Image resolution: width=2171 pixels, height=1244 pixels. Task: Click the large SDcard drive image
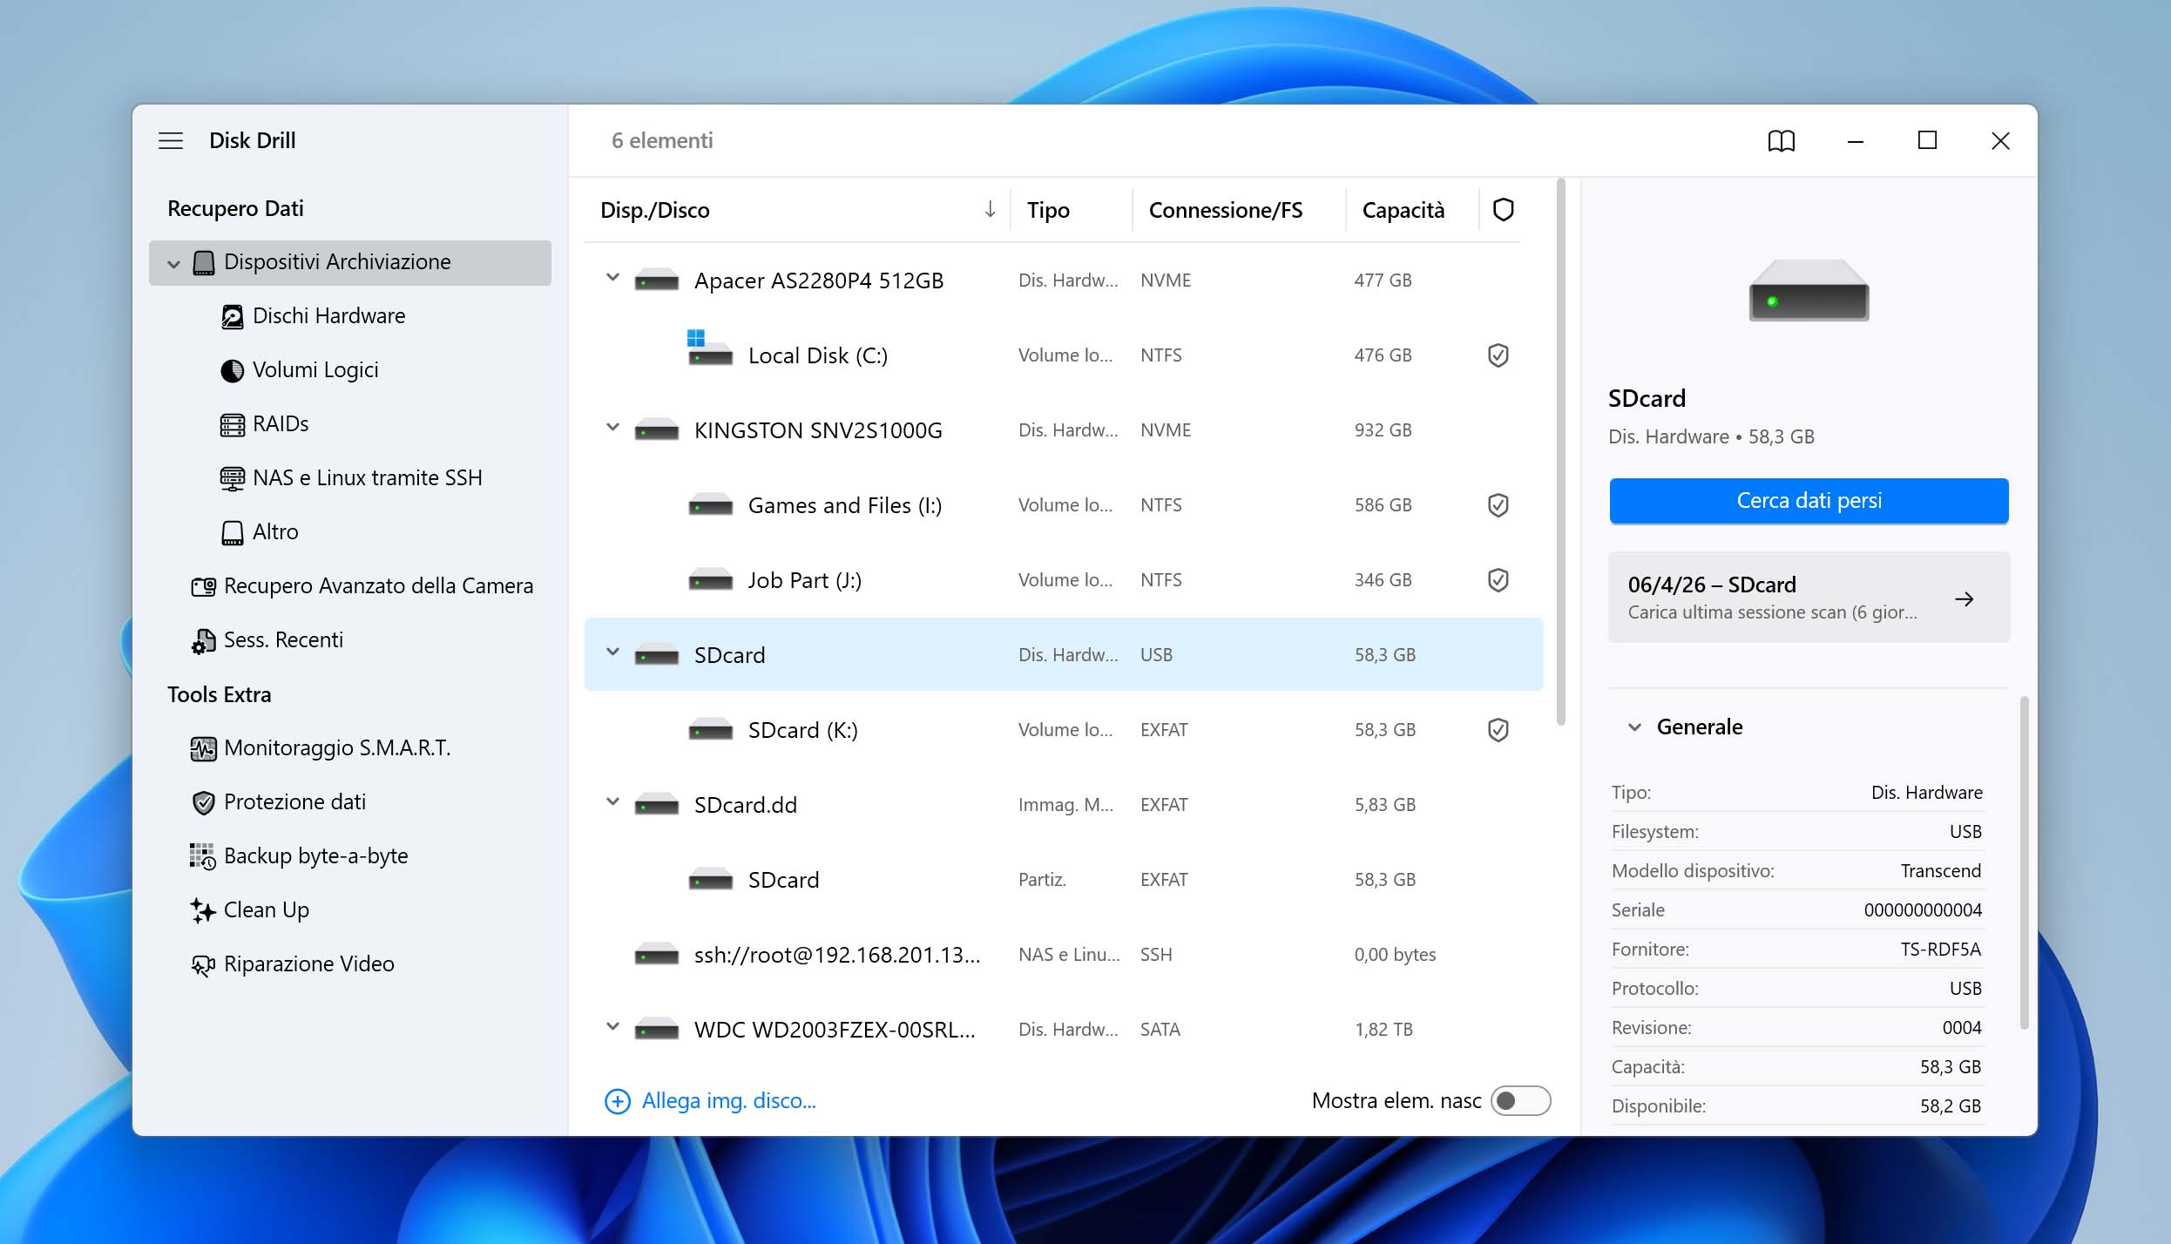click(1809, 290)
